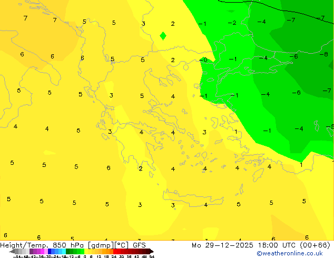Click the '24' legend scale label
This screenshot has height=258, width=334.
click(x=114, y=256)
